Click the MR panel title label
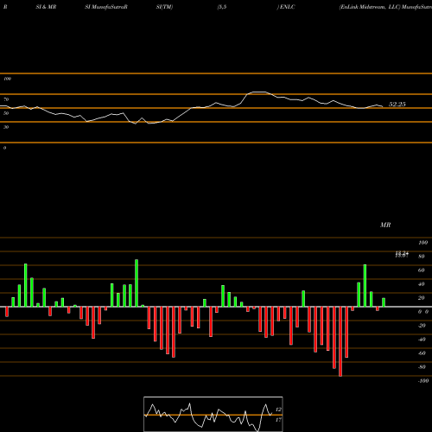Image resolution: width=432 pixels, height=432 pixels. tap(385, 225)
